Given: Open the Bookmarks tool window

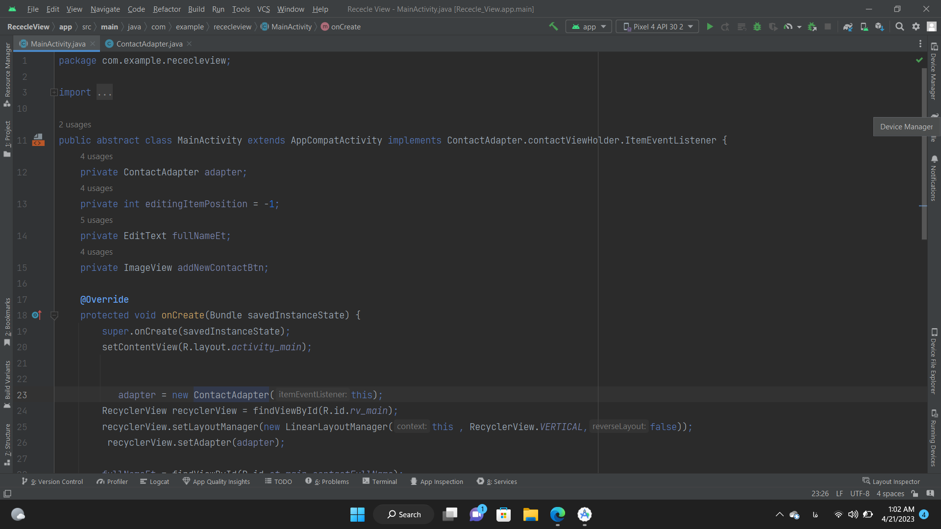Looking at the screenshot, I should point(7,322).
